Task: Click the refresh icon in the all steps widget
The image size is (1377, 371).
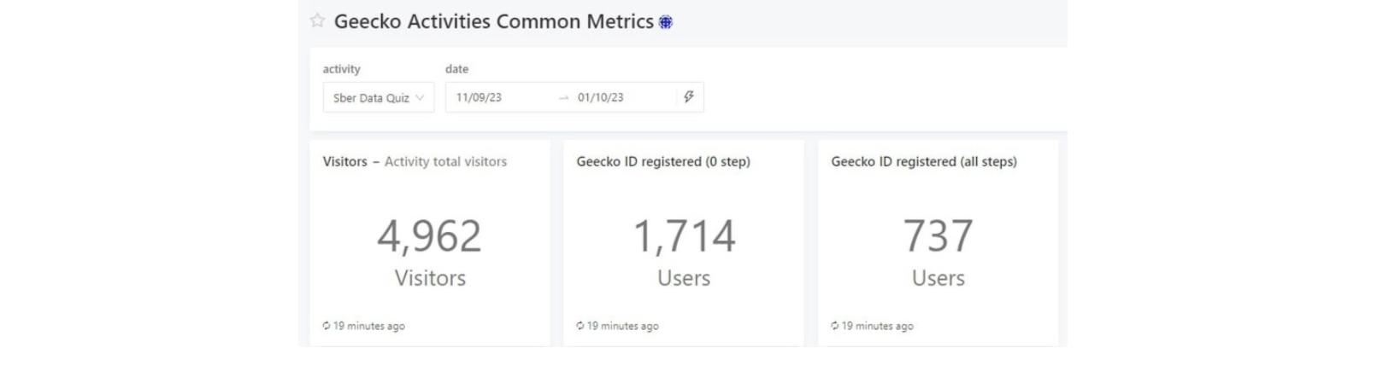Action: 835,326
